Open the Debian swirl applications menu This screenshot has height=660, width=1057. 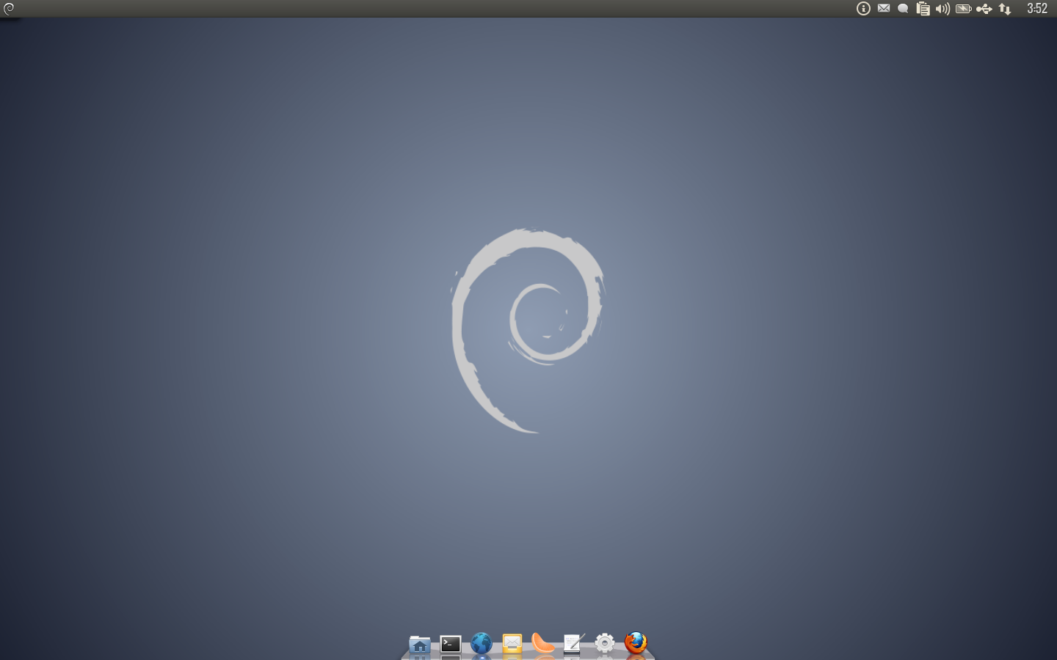tap(9, 9)
